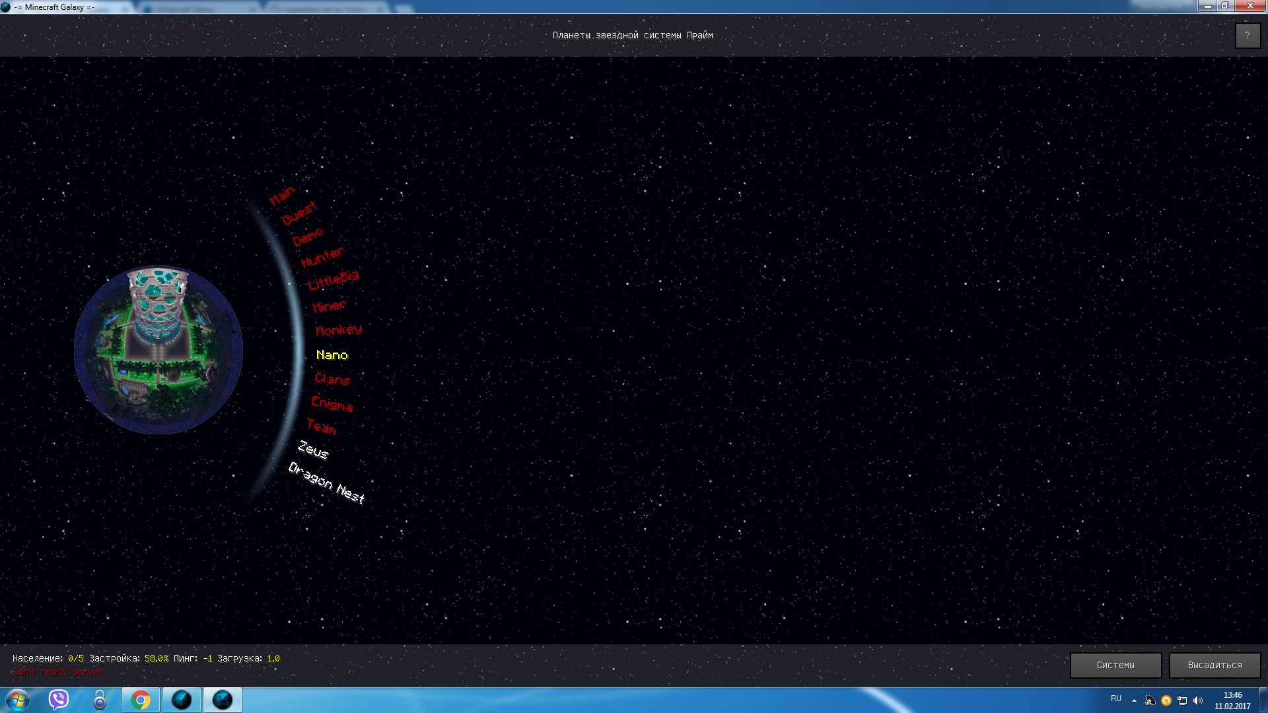Open the volume speaker tray icon
1268x713 pixels.
point(1198,700)
